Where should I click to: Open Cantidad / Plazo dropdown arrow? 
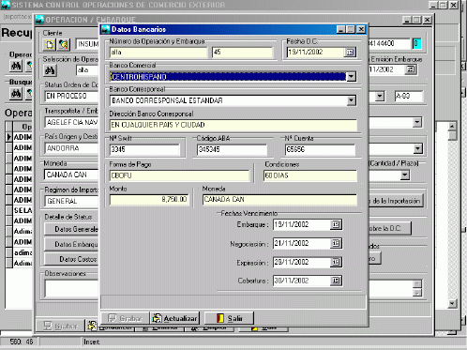point(405,175)
